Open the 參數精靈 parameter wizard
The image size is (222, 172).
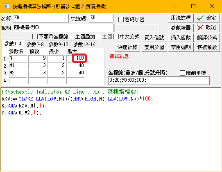pos(181,28)
